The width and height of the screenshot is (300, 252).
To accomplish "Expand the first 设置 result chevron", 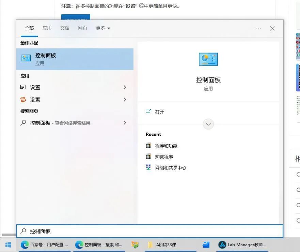I will pos(125,87).
